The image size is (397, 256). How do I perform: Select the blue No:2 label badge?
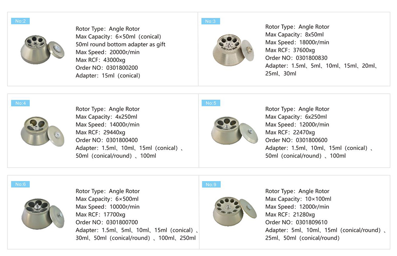(20, 21)
